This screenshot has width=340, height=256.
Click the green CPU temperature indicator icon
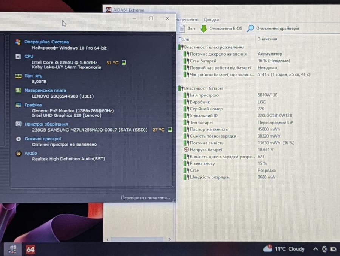point(124,62)
